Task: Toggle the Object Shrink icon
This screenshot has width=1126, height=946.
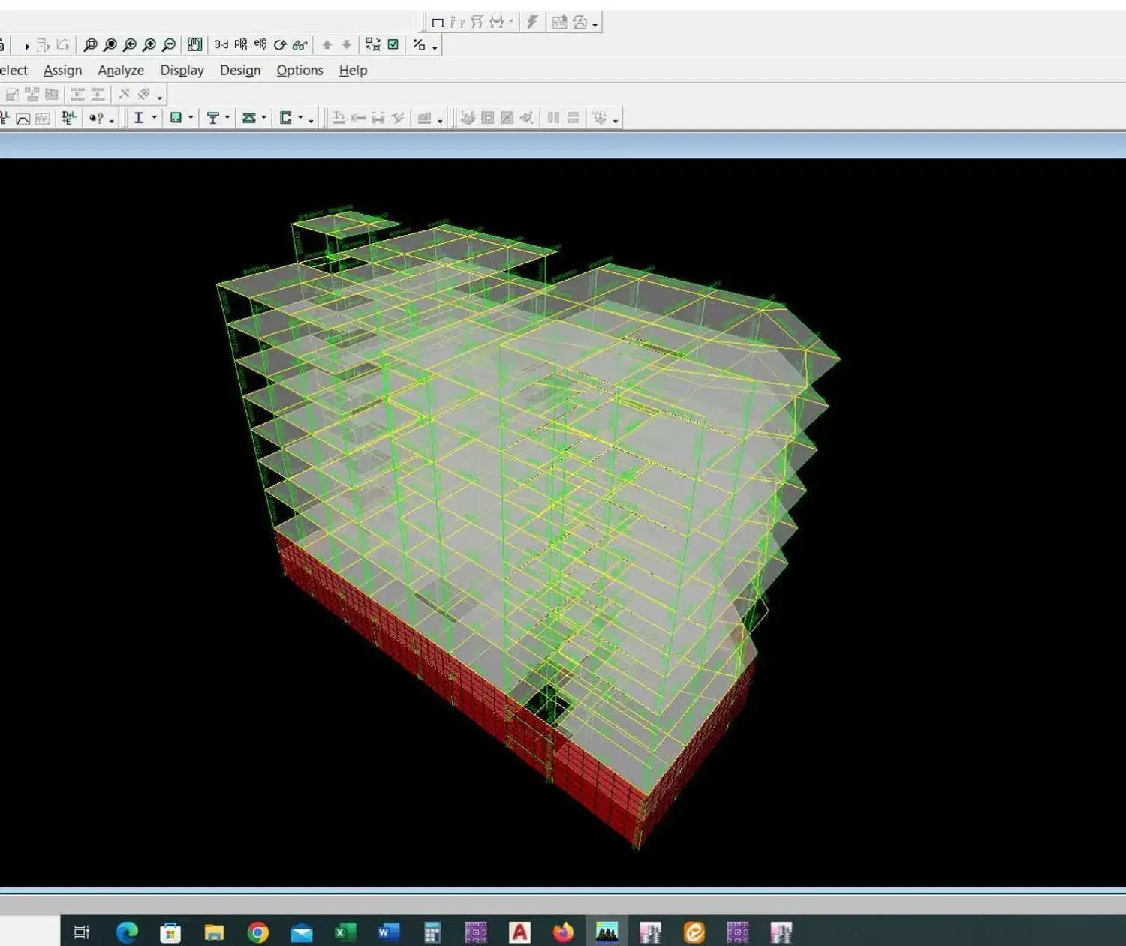Action: click(373, 45)
